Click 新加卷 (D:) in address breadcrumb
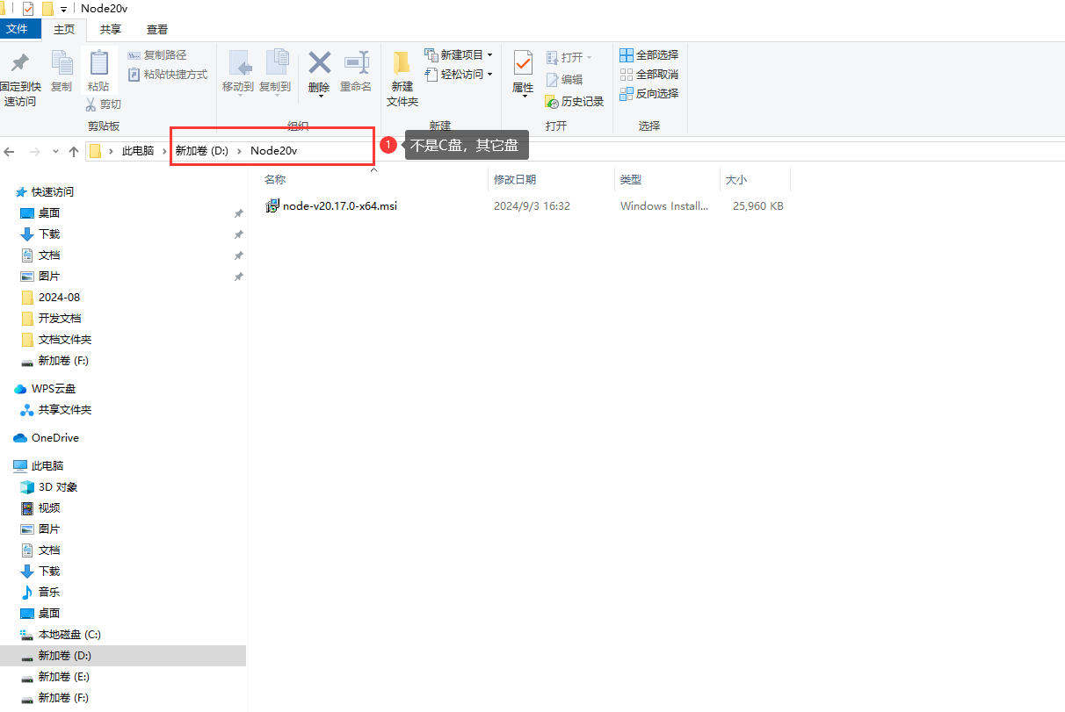This screenshot has height=712, width=1065. (202, 151)
